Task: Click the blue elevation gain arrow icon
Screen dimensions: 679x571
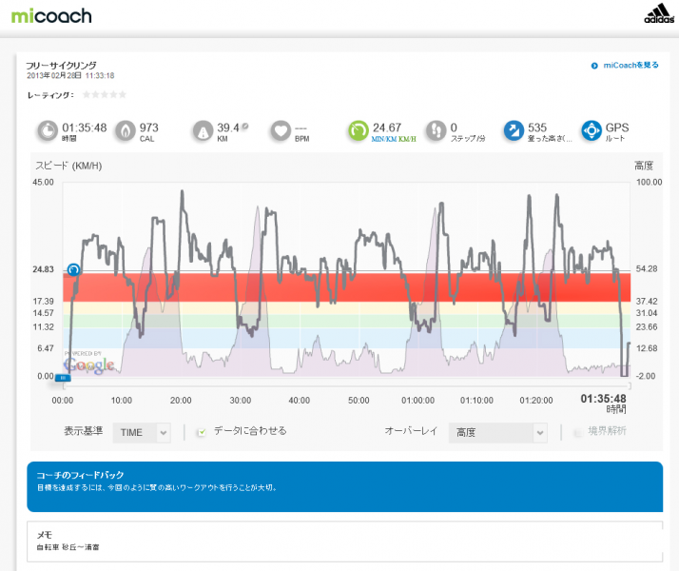Action: tap(514, 130)
